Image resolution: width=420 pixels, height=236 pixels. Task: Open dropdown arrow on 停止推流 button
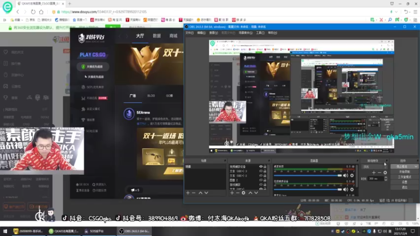coord(416,166)
